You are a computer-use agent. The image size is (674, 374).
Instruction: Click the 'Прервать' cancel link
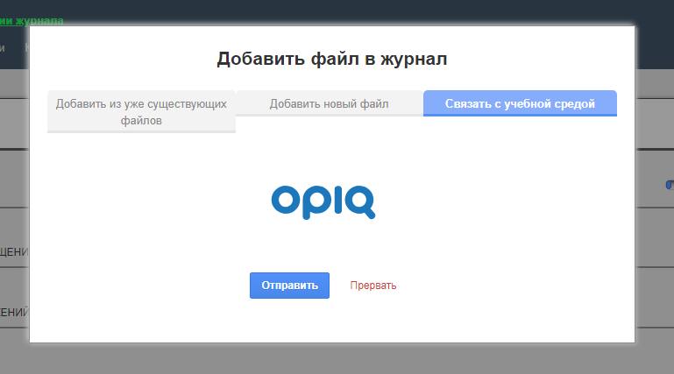pyautogui.click(x=373, y=286)
